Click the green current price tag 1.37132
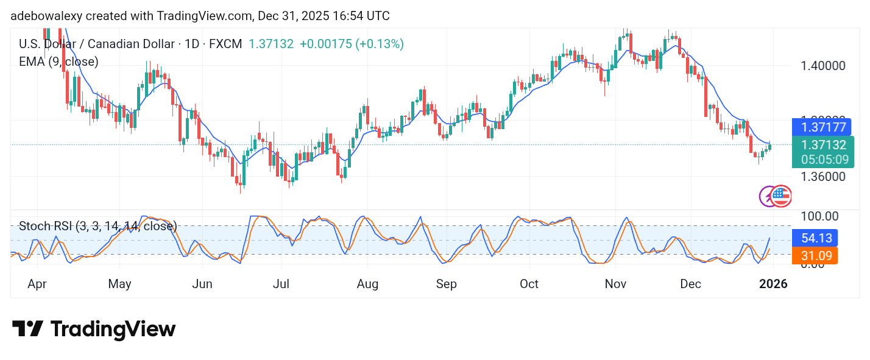 pos(824,152)
